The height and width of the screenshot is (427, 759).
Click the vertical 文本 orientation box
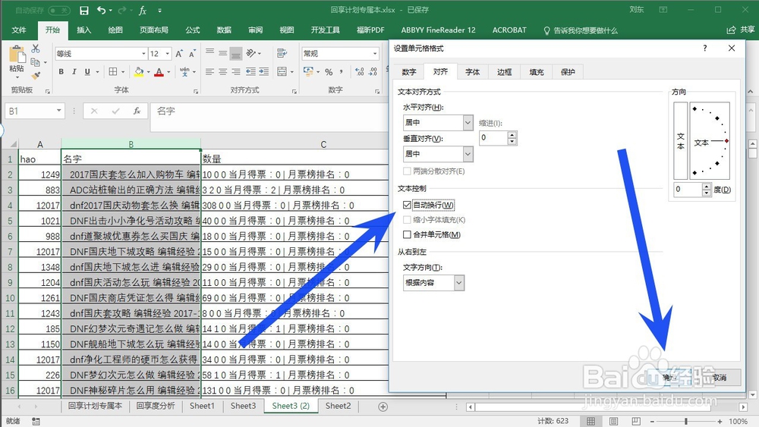(x=681, y=141)
